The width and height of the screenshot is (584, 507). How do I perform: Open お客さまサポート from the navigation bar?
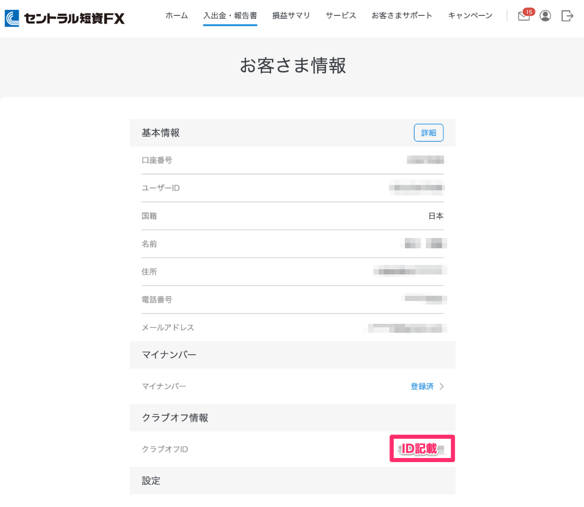[x=402, y=16]
